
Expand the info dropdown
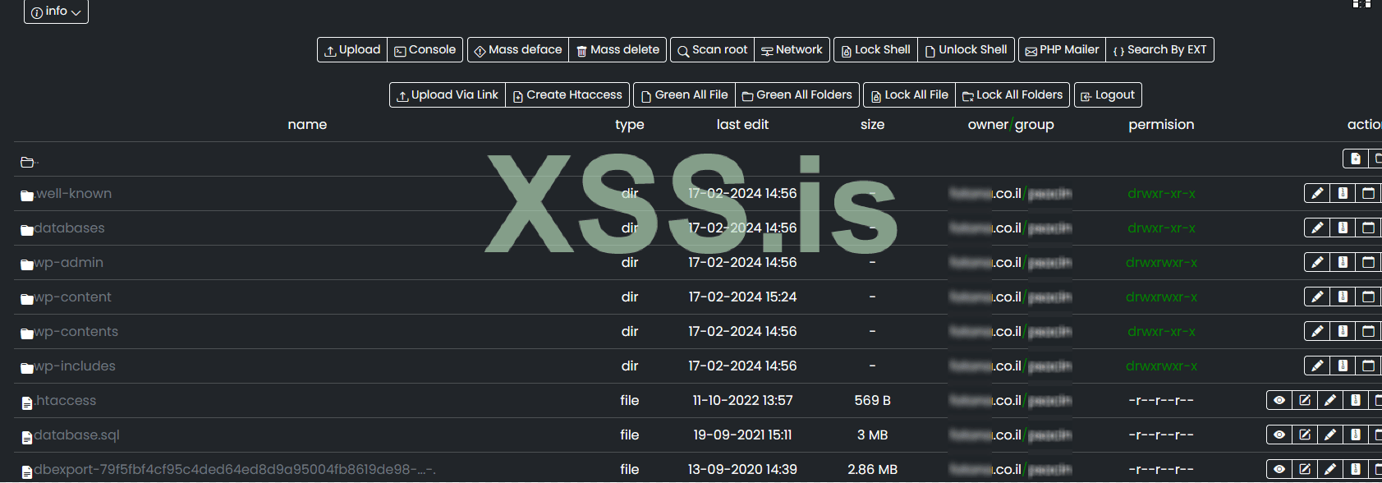(56, 11)
